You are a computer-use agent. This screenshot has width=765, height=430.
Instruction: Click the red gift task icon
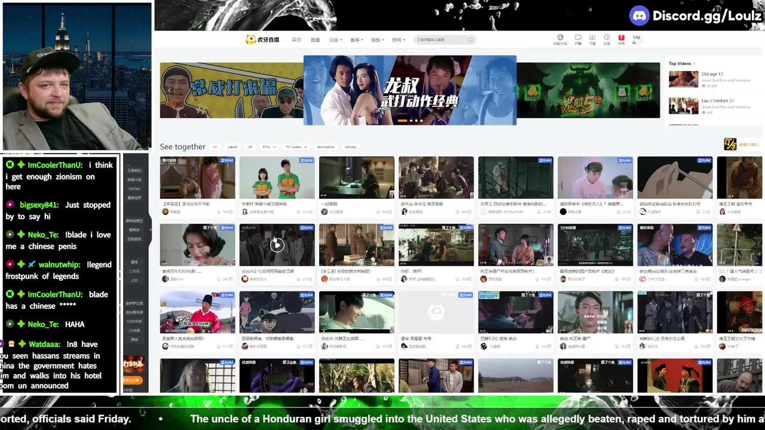pyautogui.click(x=622, y=38)
